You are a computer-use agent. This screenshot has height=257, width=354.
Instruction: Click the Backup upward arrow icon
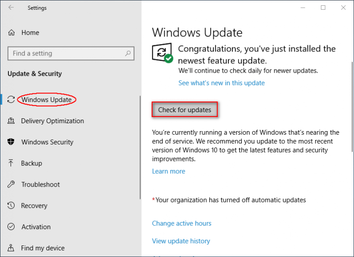pos(11,163)
